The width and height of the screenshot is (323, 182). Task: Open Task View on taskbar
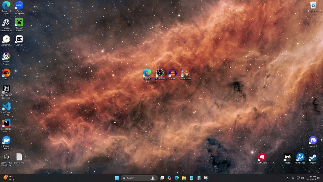pos(162,178)
